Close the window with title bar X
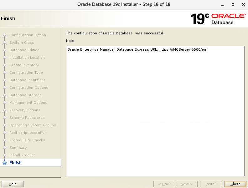Image resolution: width=248 pixels, height=188 pixels. point(244,4)
